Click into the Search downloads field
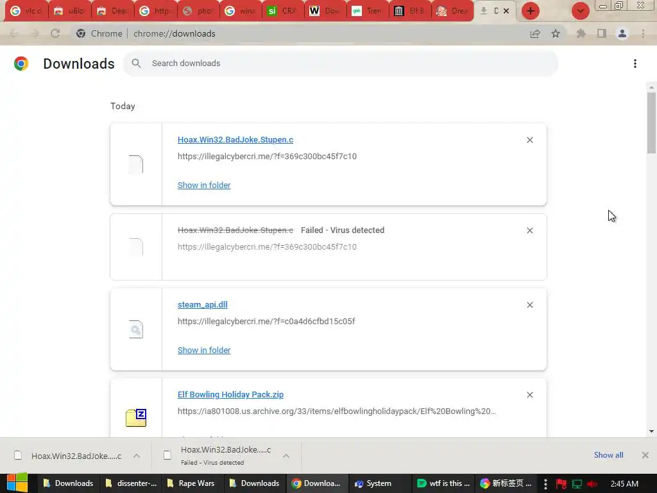Viewport: 657px width, 493px height. 340,64
